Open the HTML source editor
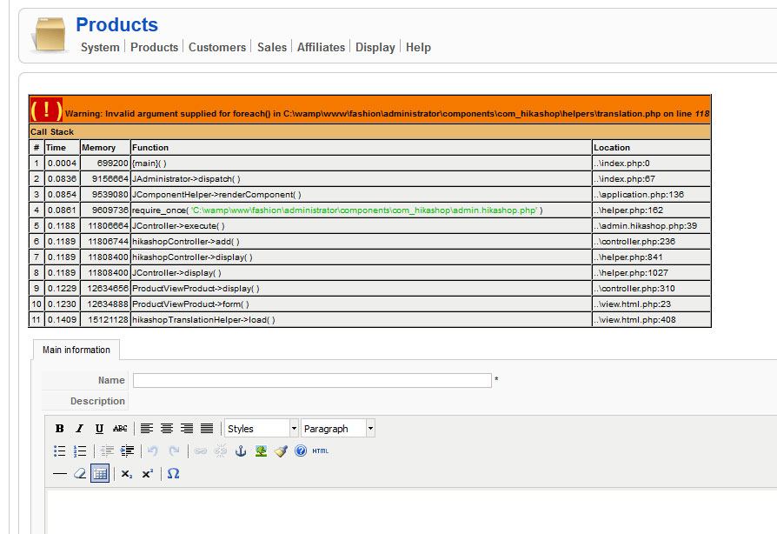This screenshot has height=534, width=777. coord(320,451)
